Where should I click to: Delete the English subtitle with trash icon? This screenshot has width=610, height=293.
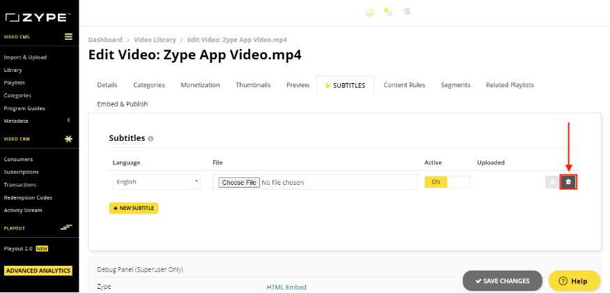tap(568, 182)
